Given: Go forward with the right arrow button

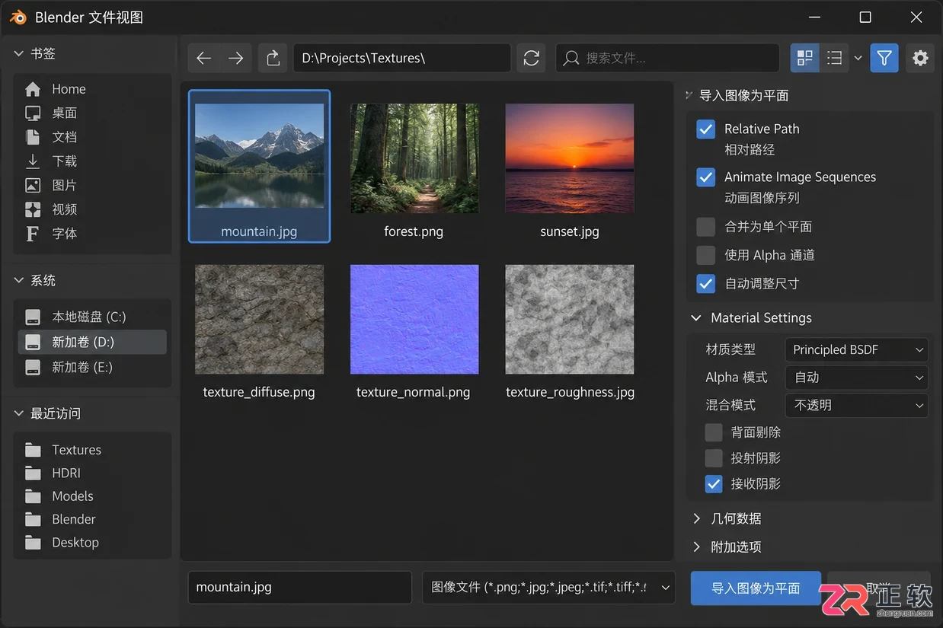Looking at the screenshot, I should [236, 58].
